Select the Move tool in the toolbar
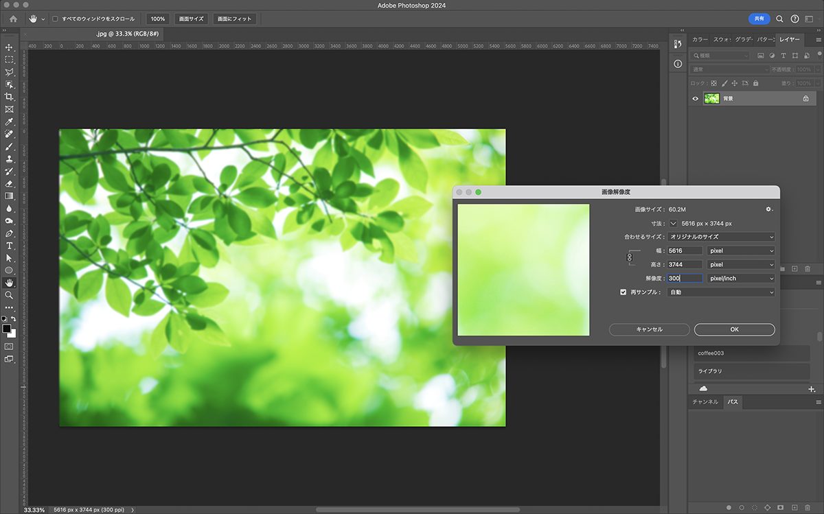The width and height of the screenshot is (824, 514). tap(9, 47)
